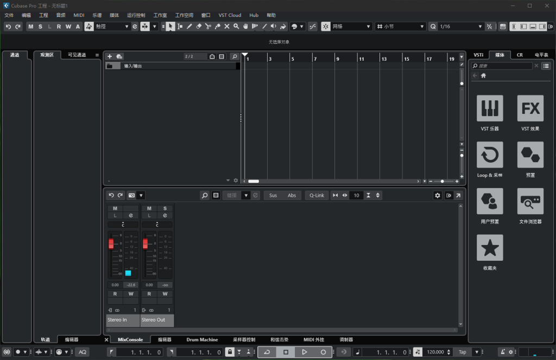Open Loop & Samples media tile
This screenshot has height=360, width=556.
point(490,155)
